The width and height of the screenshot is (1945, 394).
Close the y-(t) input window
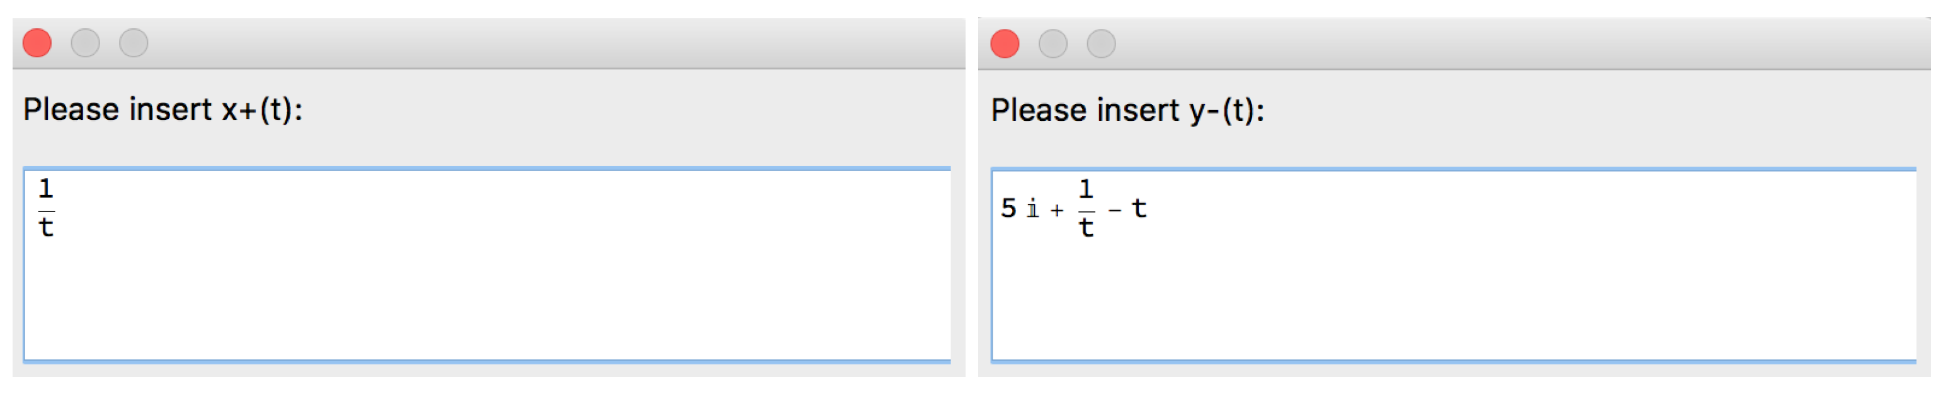1004,44
